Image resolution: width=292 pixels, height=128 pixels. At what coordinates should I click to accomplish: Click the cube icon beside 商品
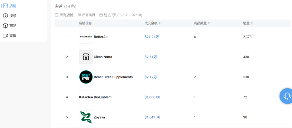[5, 26]
